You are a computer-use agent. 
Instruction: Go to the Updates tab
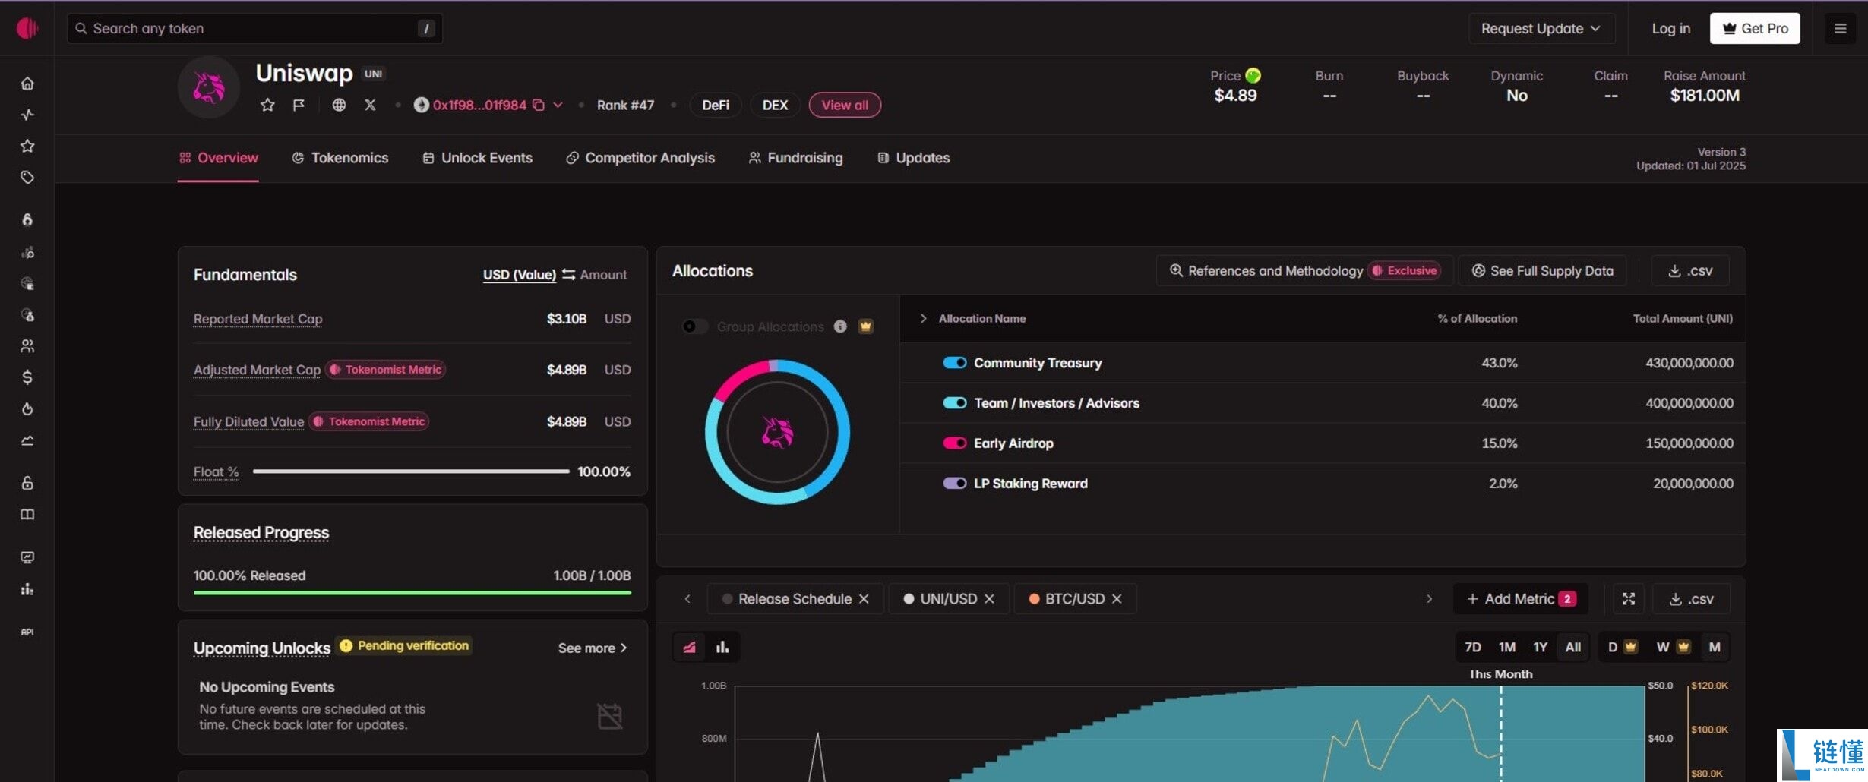point(913,158)
